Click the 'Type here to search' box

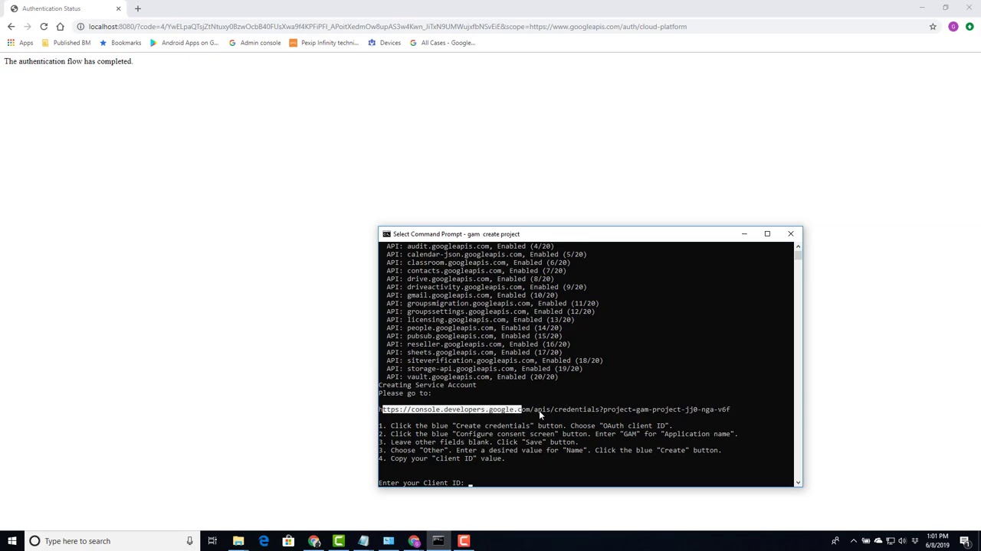pos(111,541)
